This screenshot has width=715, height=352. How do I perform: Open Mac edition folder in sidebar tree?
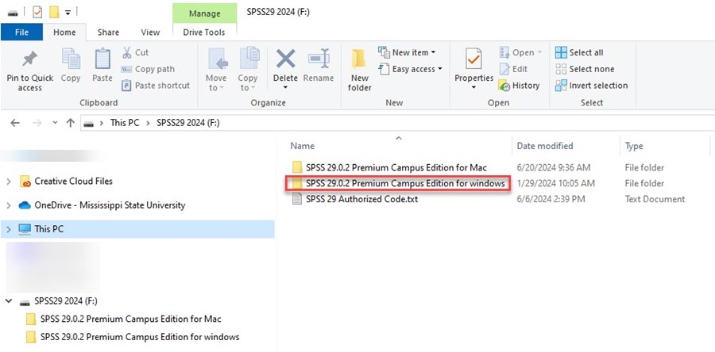pos(130,319)
